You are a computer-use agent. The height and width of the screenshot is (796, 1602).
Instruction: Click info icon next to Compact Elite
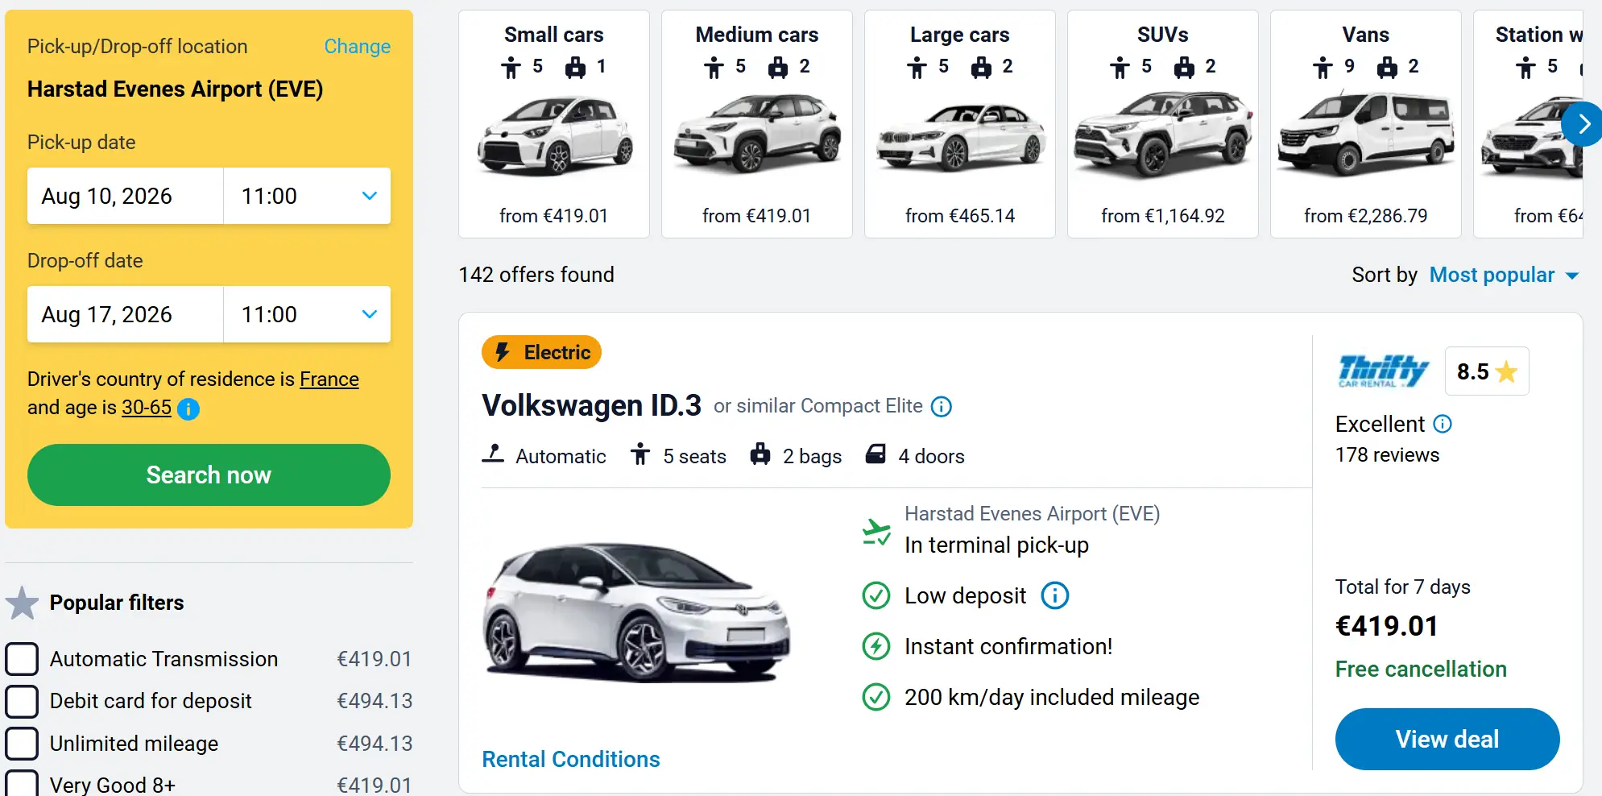pyautogui.click(x=941, y=407)
